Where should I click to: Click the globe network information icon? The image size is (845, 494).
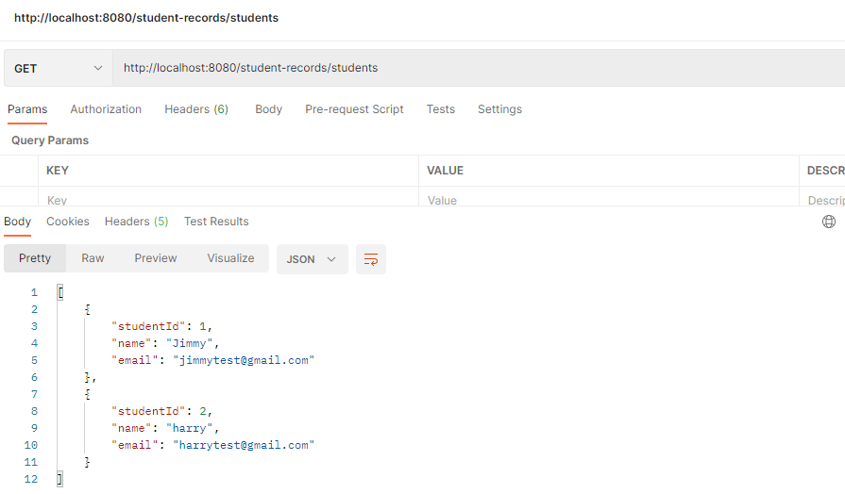click(x=829, y=222)
